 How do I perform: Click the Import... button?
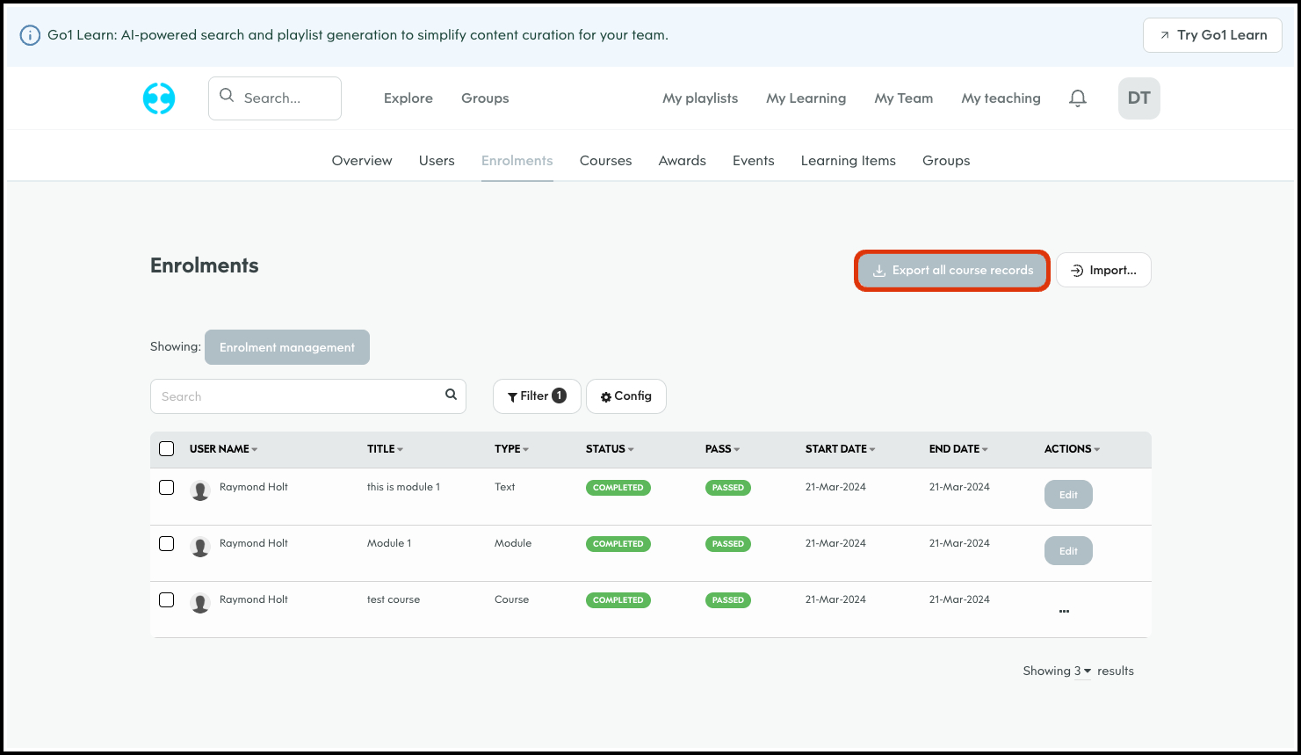[1103, 271]
